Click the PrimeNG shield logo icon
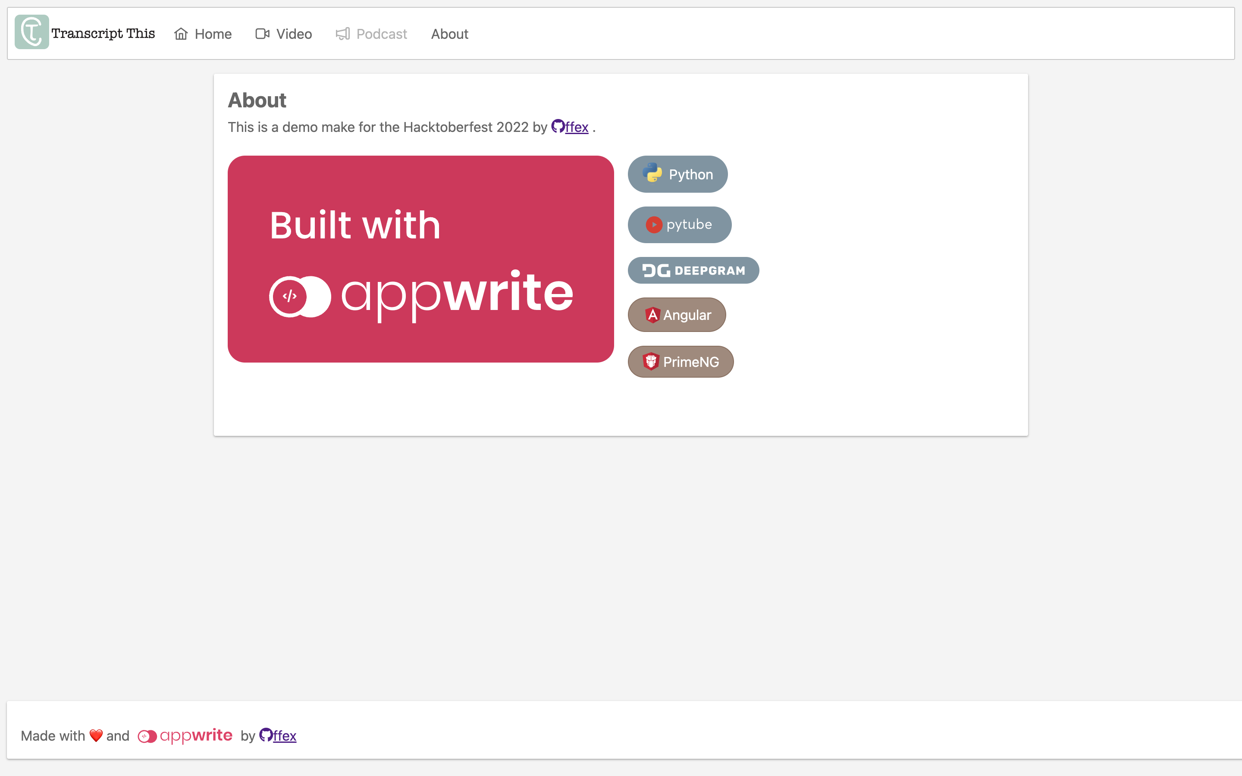This screenshot has height=776, width=1242. 650,361
